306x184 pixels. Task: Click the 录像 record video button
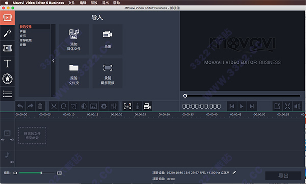108,39
